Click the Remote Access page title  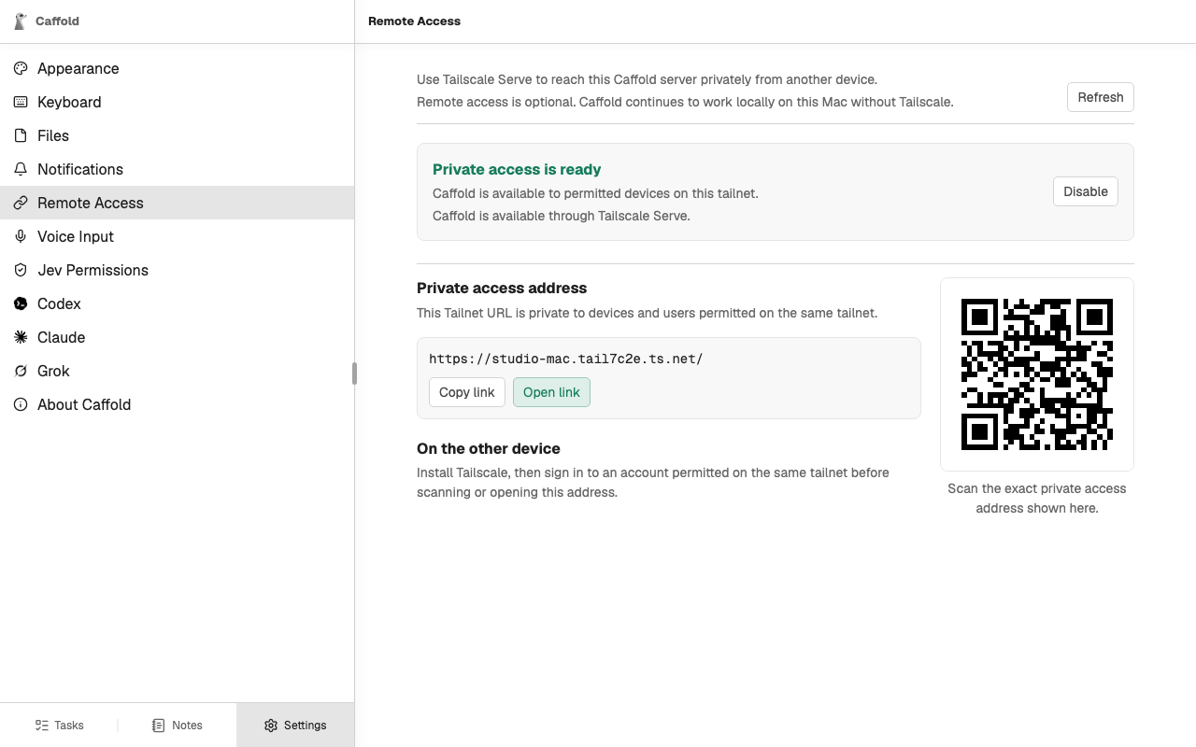point(414,21)
